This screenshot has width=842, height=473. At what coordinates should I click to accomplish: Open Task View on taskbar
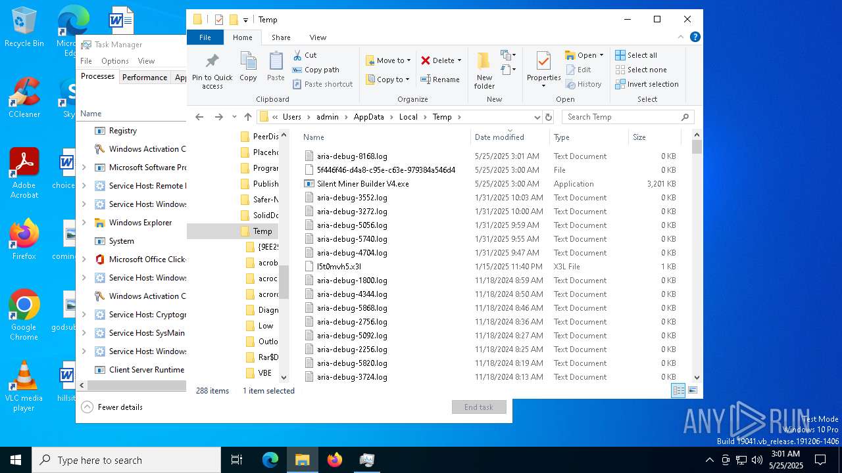(237, 460)
